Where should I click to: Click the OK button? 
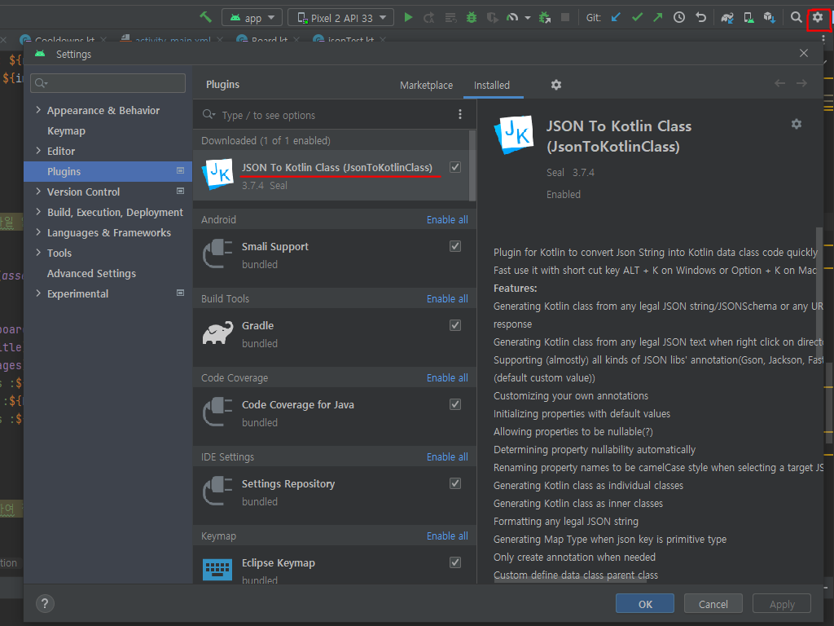pos(645,604)
